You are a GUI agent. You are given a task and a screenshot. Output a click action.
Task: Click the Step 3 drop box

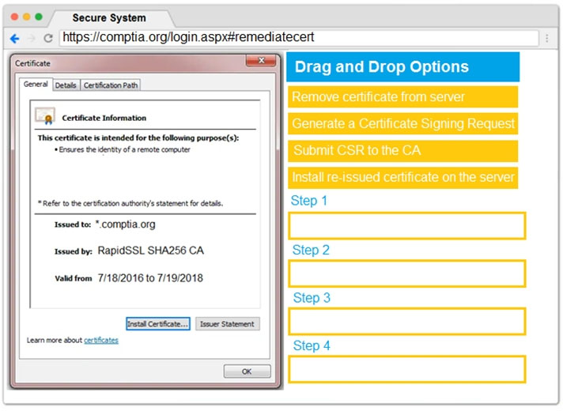407,322
